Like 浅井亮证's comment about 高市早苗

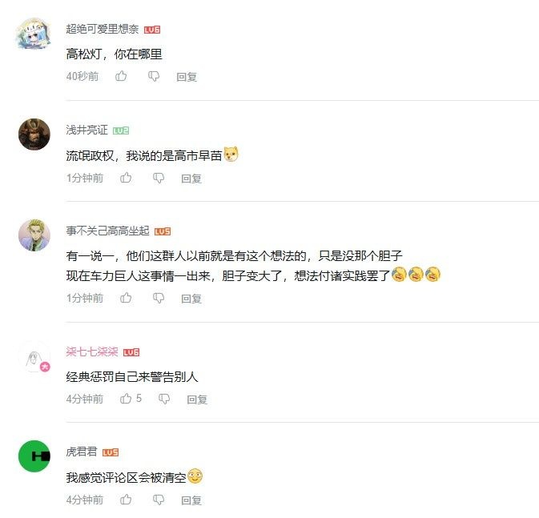(126, 178)
